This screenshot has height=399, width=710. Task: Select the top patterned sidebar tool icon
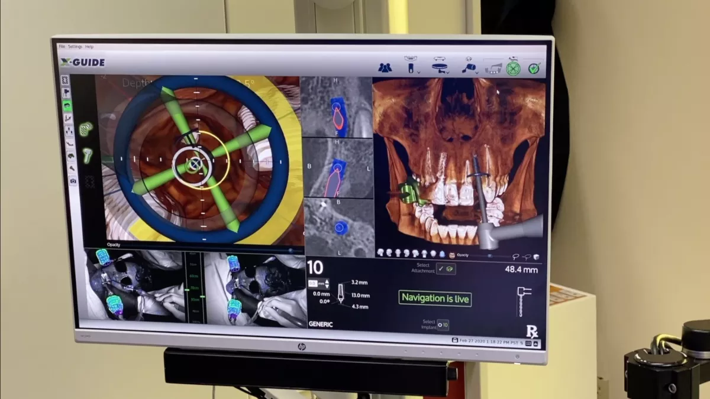click(65, 80)
